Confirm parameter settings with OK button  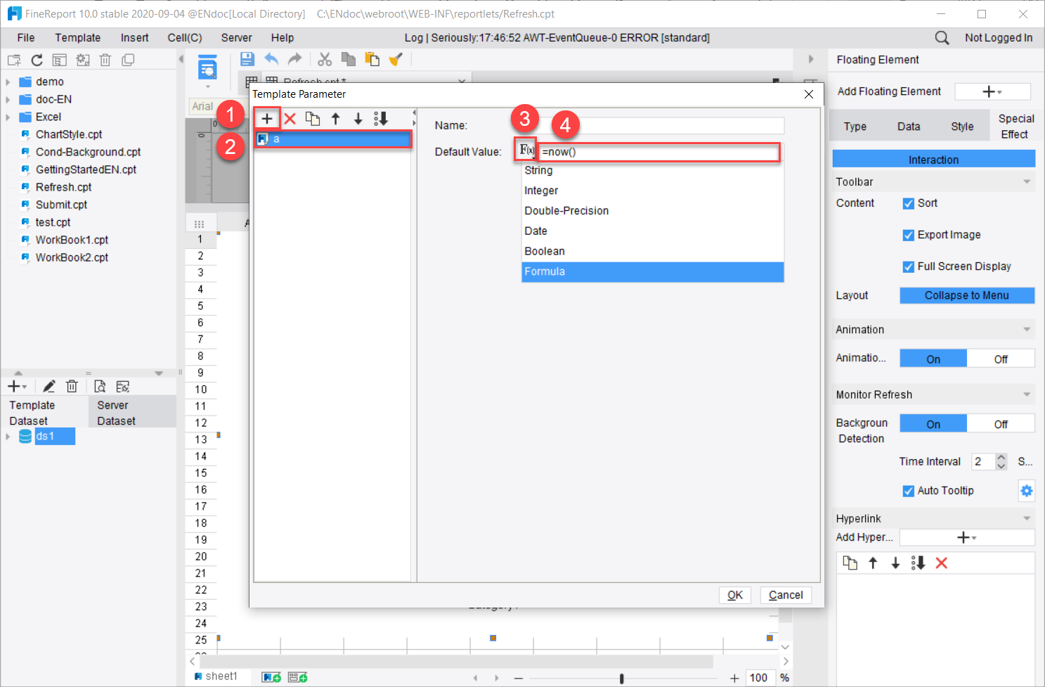tap(734, 594)
